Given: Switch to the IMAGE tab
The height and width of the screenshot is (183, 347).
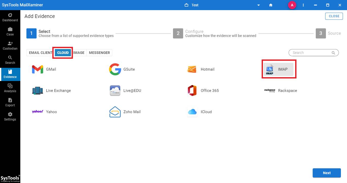Looking at the screenshot, I should tap(79, 53).
